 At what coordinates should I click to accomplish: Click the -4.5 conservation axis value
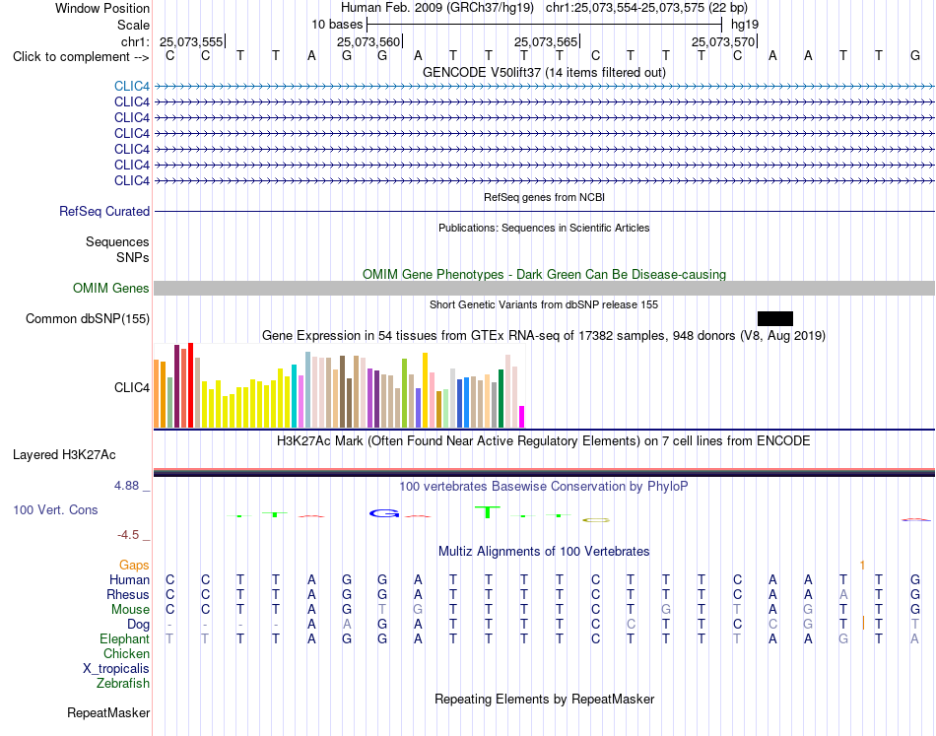(128, 535)
